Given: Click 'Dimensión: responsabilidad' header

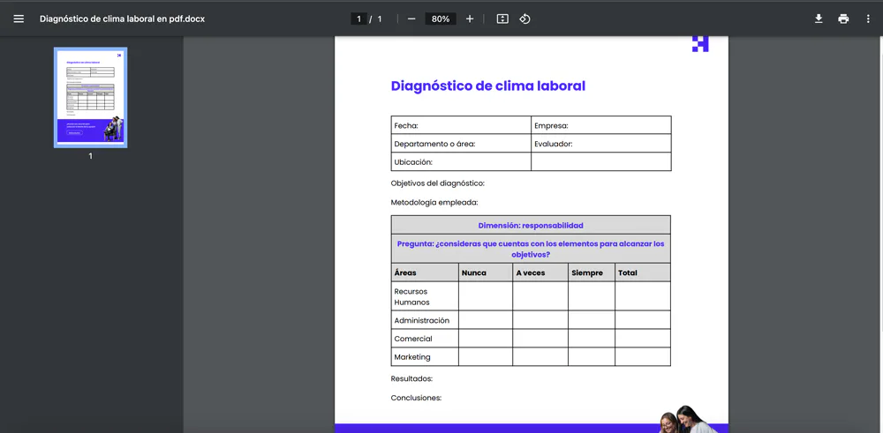Looking at the screenshot, I should click(x=531, y=225).
